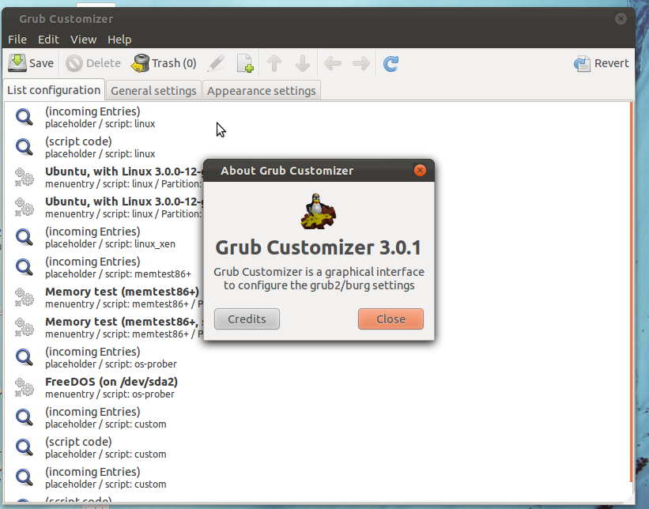The image size is (649, 509).
Task: Click magnifier icon of memtest86+ placeholder
Action: (24, 267)
